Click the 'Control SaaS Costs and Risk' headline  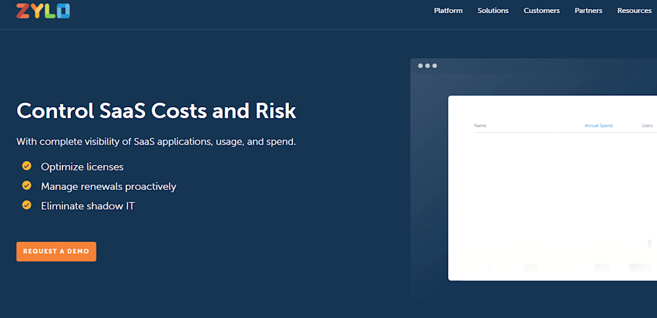[156, 111]
